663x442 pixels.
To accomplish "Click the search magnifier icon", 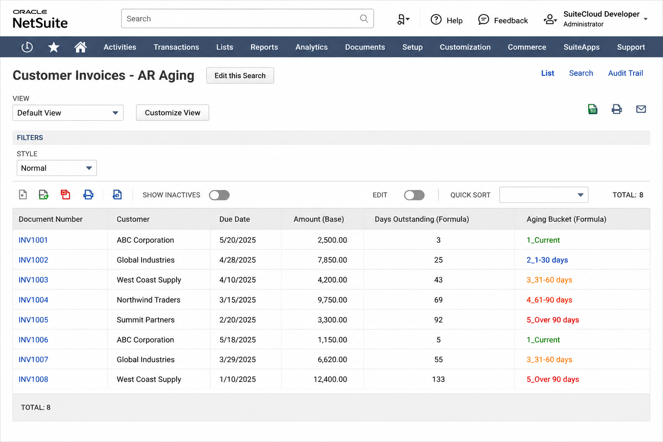I will coord(364,19).
